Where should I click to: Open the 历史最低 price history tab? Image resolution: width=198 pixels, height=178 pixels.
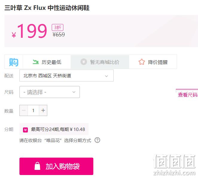click(x=47, y=62)
